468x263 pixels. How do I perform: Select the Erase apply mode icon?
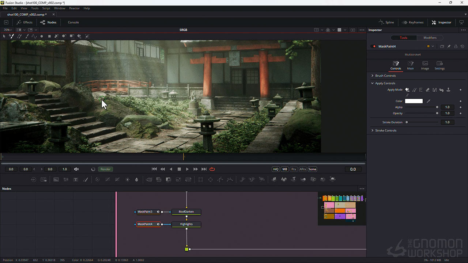coord(428,90)
